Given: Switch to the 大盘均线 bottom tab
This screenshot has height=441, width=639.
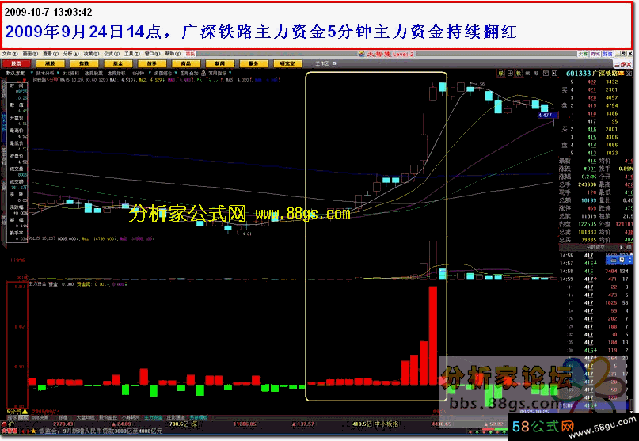Looking at the screenshot, I should (x=86, y=417).
